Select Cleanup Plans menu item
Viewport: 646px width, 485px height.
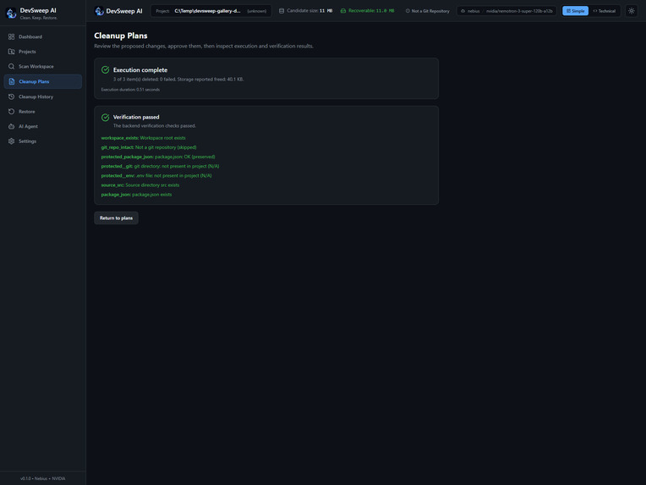pyautogui.click(x=43, y=81)
